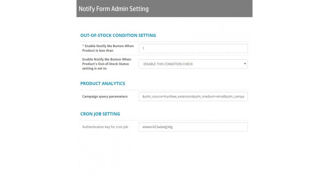Click the utm_source=huntbee_extension text
329x176 pixels.
click(x=168, y=96)
